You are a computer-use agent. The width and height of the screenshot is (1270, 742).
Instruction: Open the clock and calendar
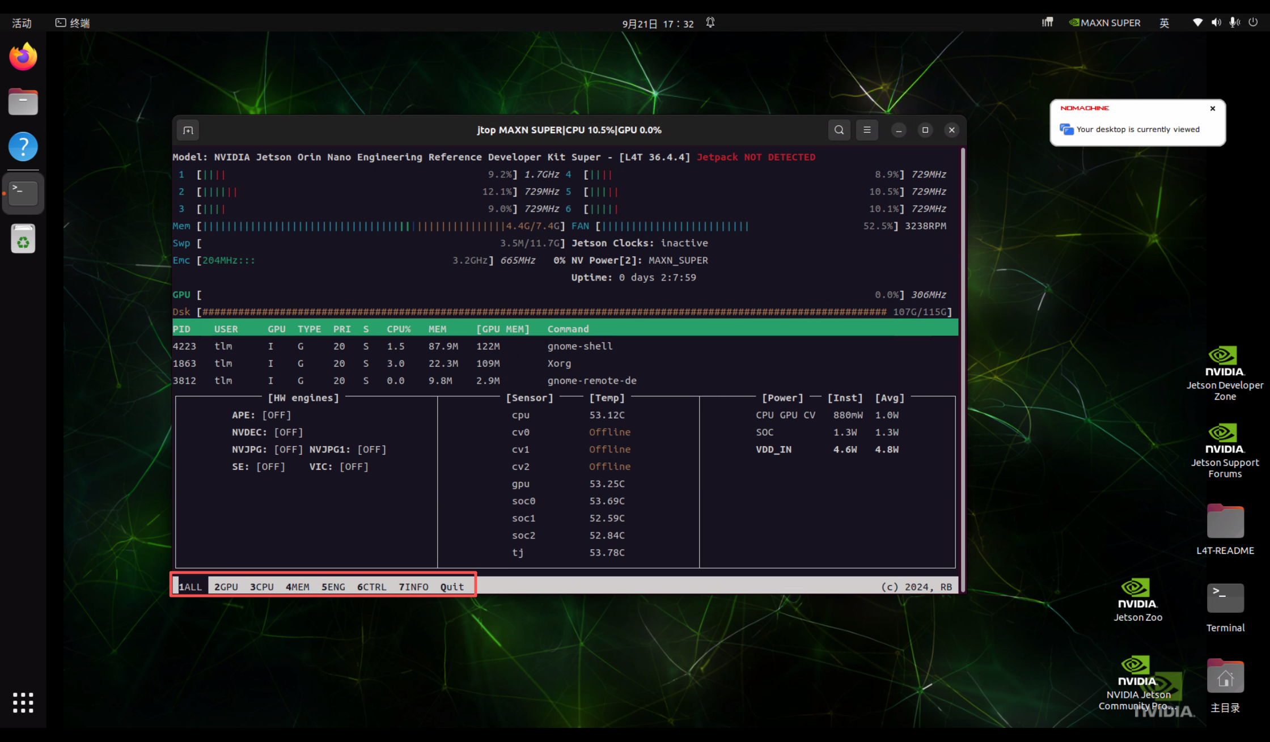(658, 24)
